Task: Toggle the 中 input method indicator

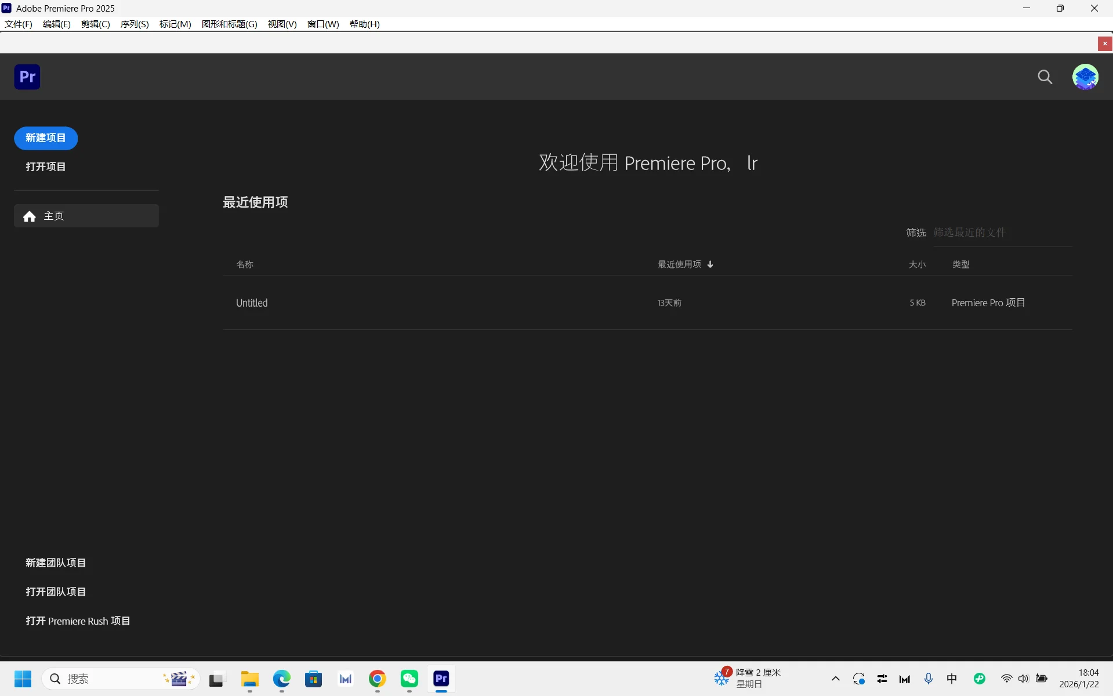Action: tap(952, 679)
